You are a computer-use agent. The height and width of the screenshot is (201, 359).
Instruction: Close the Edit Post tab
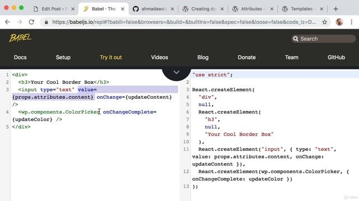point(73,9)
